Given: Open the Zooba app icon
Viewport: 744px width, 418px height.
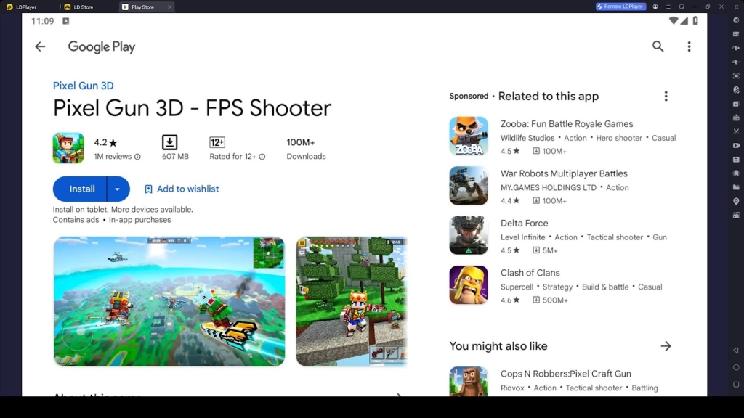Looking at the screenshot, I should [x=469, y=136].
